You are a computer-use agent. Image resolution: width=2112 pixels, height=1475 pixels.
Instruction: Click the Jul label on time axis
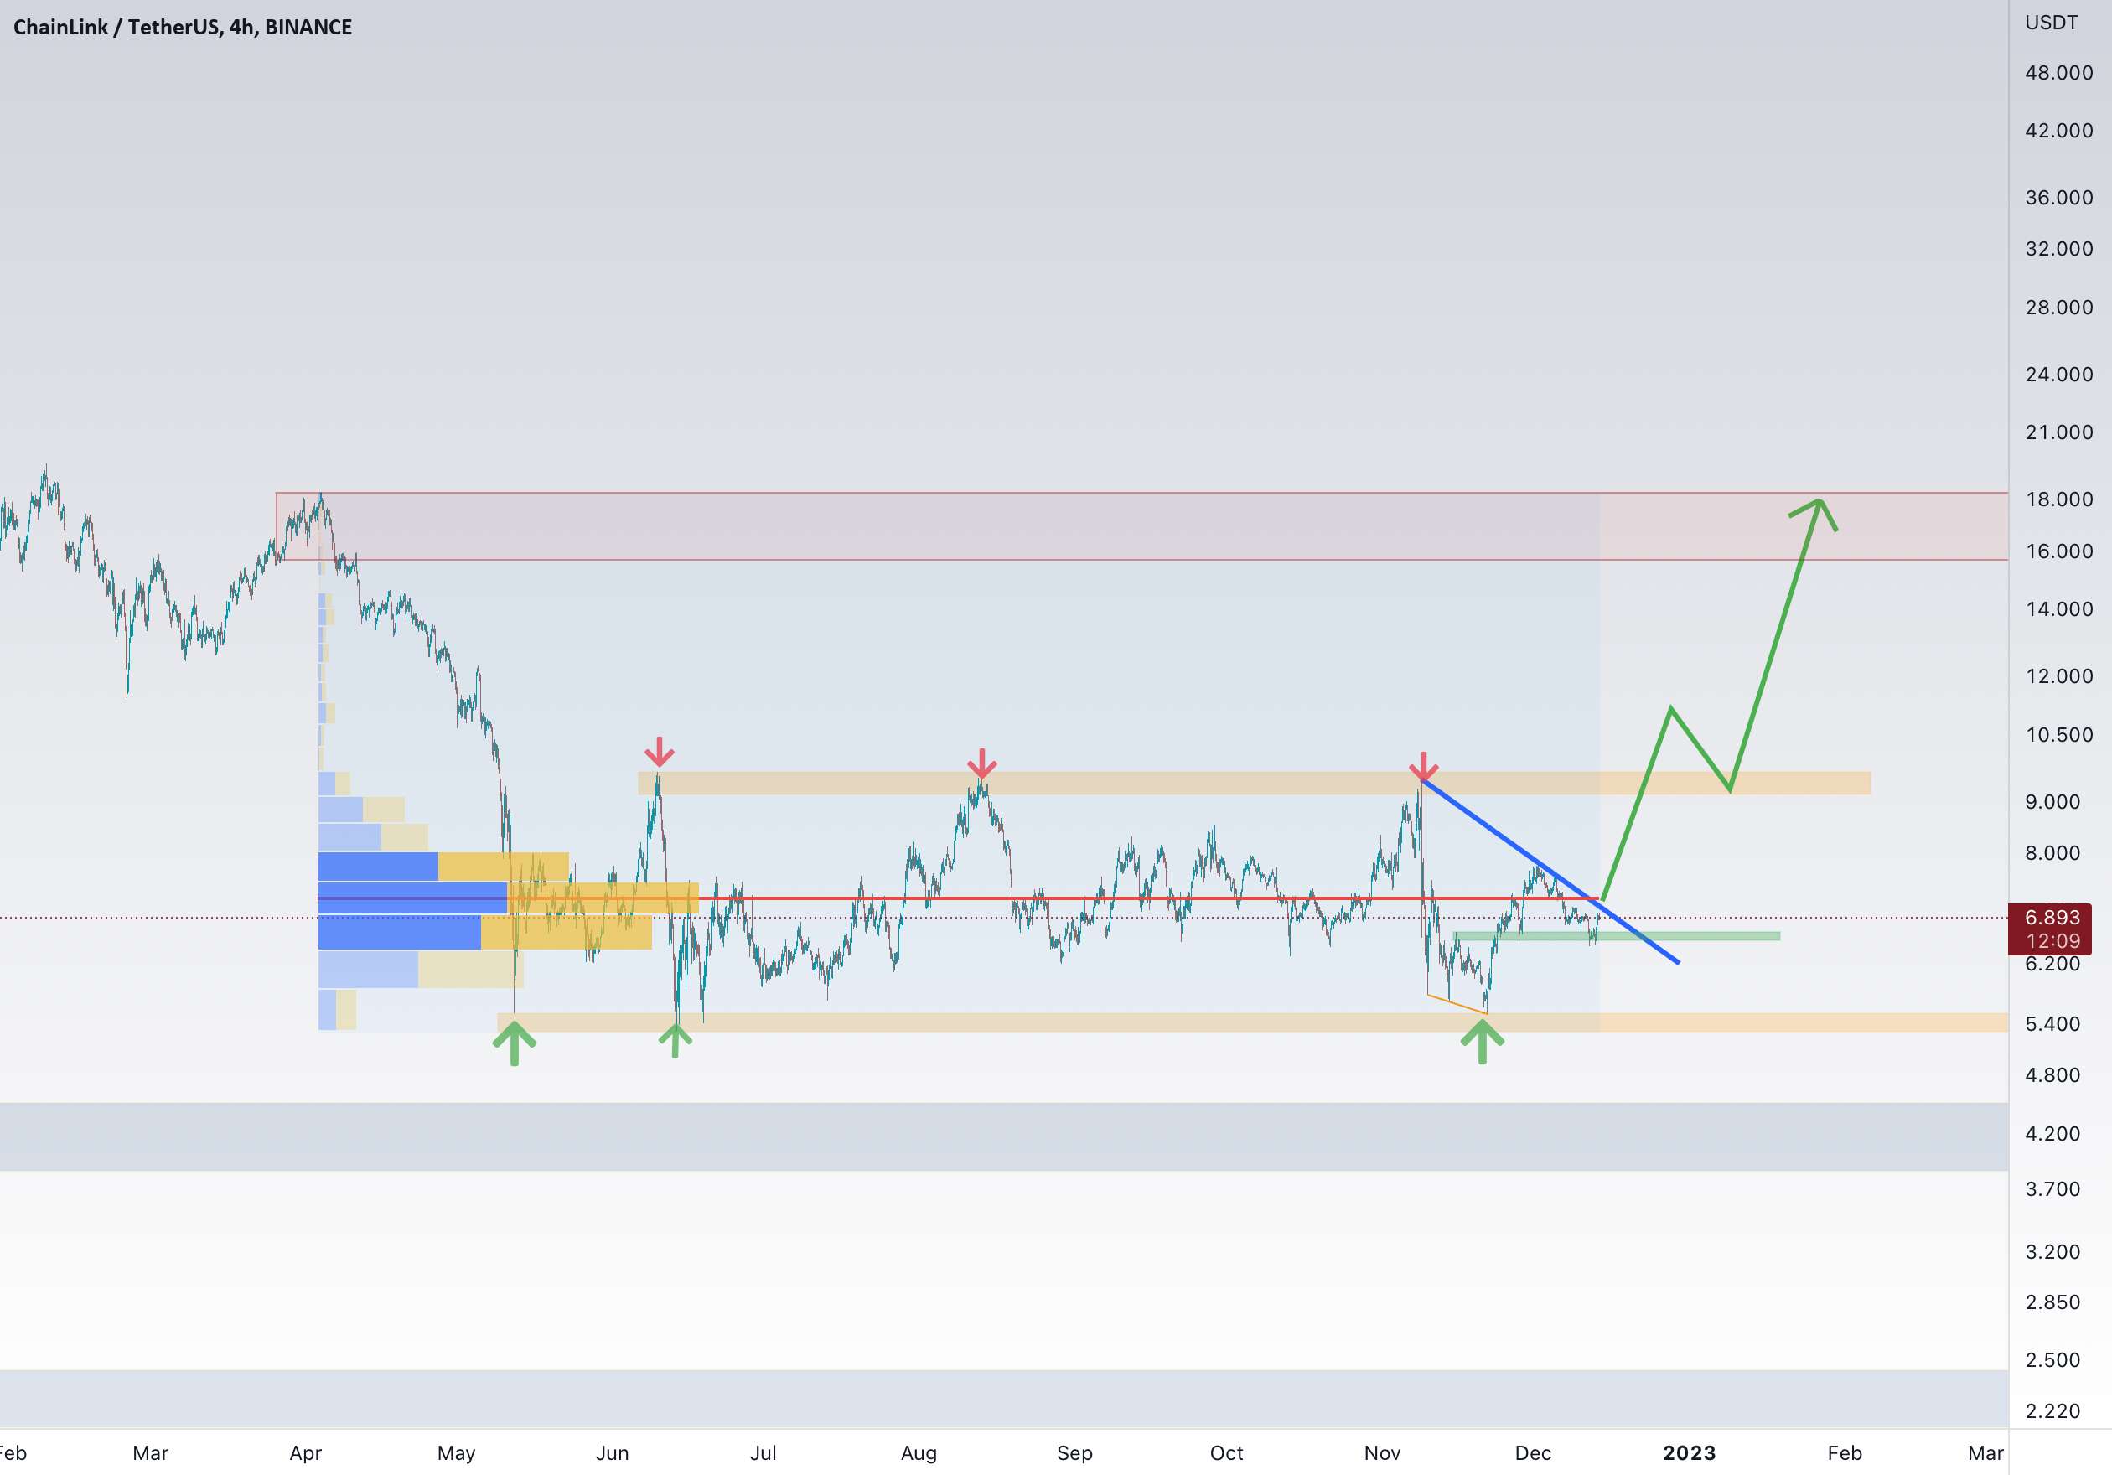point(763,1453)
